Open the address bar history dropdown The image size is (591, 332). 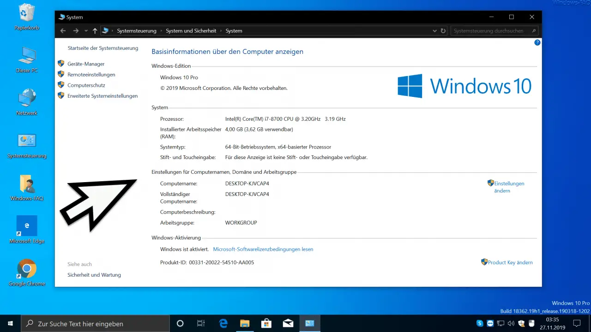434,31
